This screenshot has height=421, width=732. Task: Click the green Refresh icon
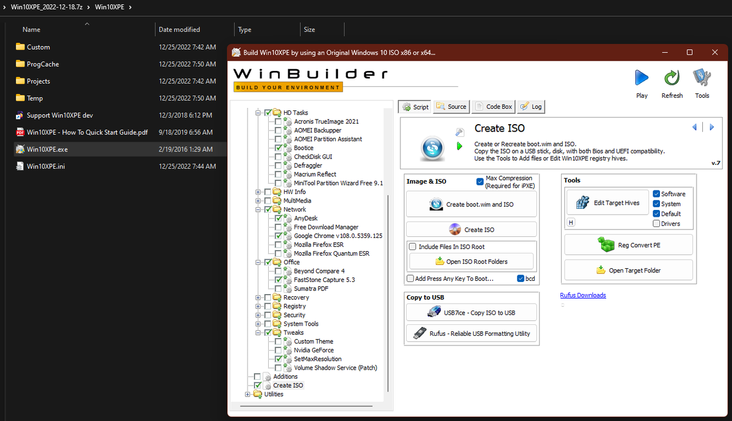pyautogui.click(x=671, y=78)
